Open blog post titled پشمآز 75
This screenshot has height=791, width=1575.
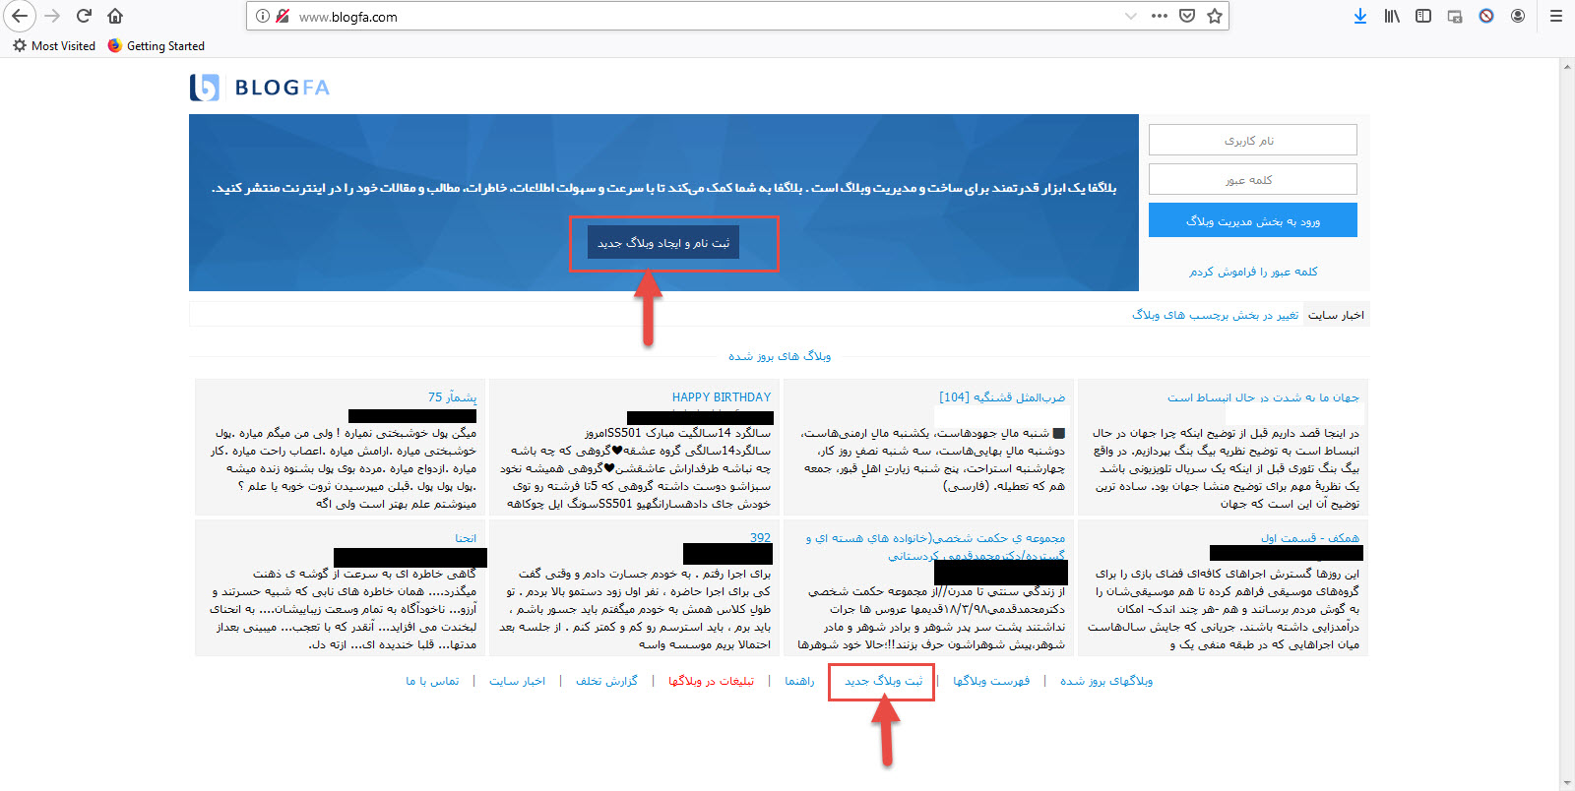452,397
